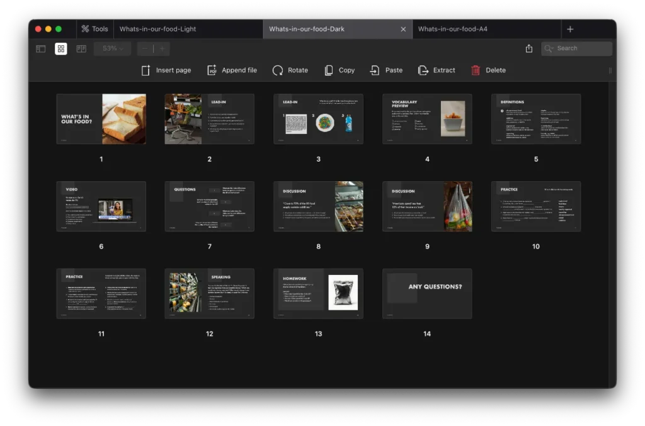Click the Append file icon
The height and width of the screenshot is (426, 645).
point(212,70)
